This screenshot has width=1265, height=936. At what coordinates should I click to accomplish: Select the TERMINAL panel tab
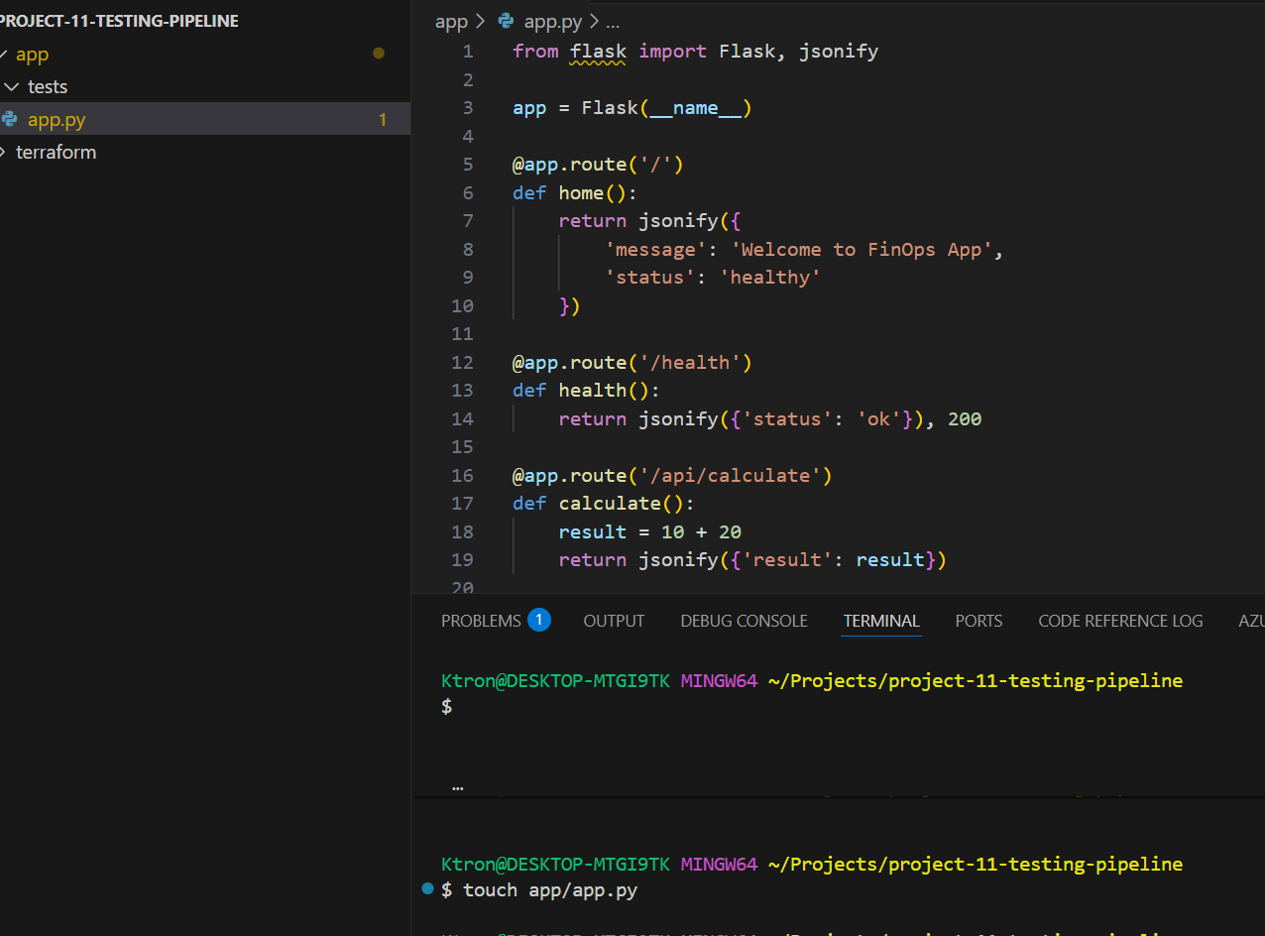[881, 621]
